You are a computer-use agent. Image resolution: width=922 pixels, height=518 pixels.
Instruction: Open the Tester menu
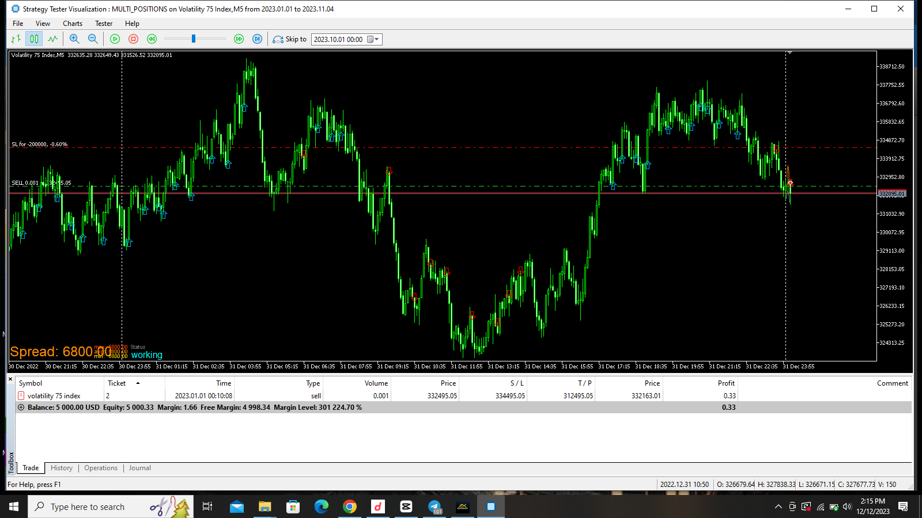[x=104, y=24]
